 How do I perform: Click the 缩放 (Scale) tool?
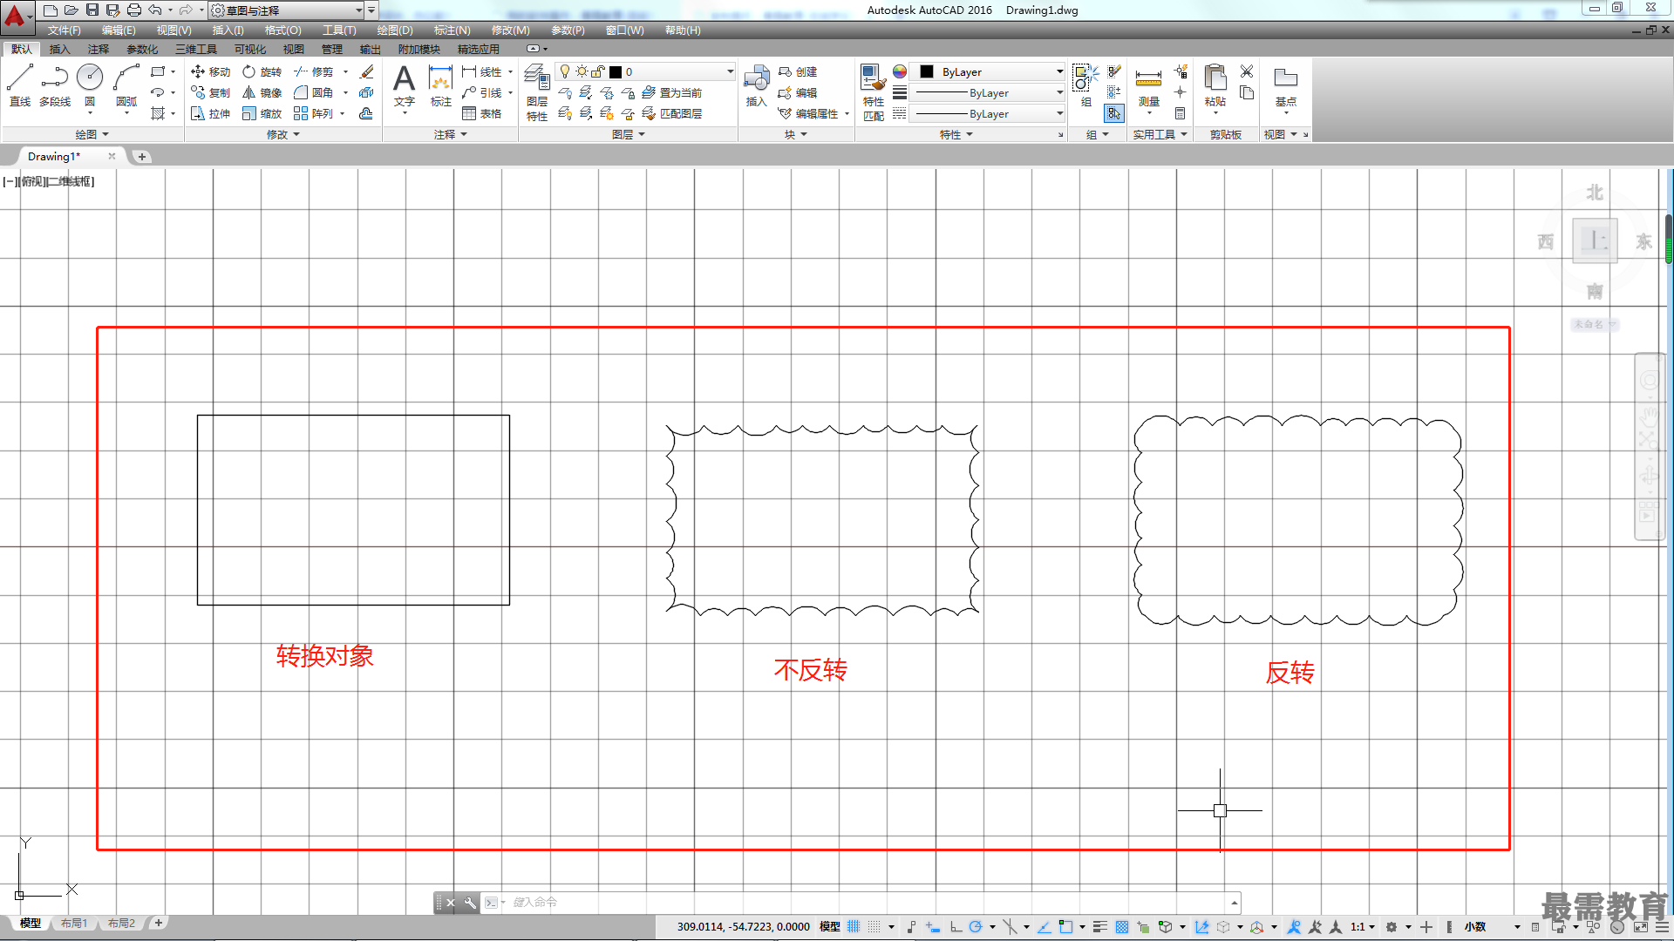click(262, 113)
